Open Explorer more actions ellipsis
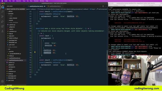 pos(24,6)
